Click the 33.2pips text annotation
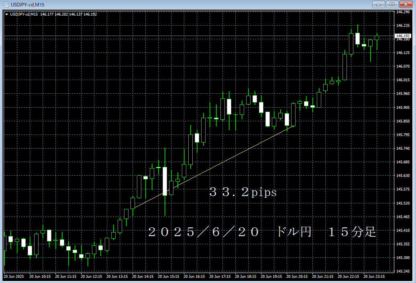416x283 pixels. pyautogui.click(x=243, y=193)
